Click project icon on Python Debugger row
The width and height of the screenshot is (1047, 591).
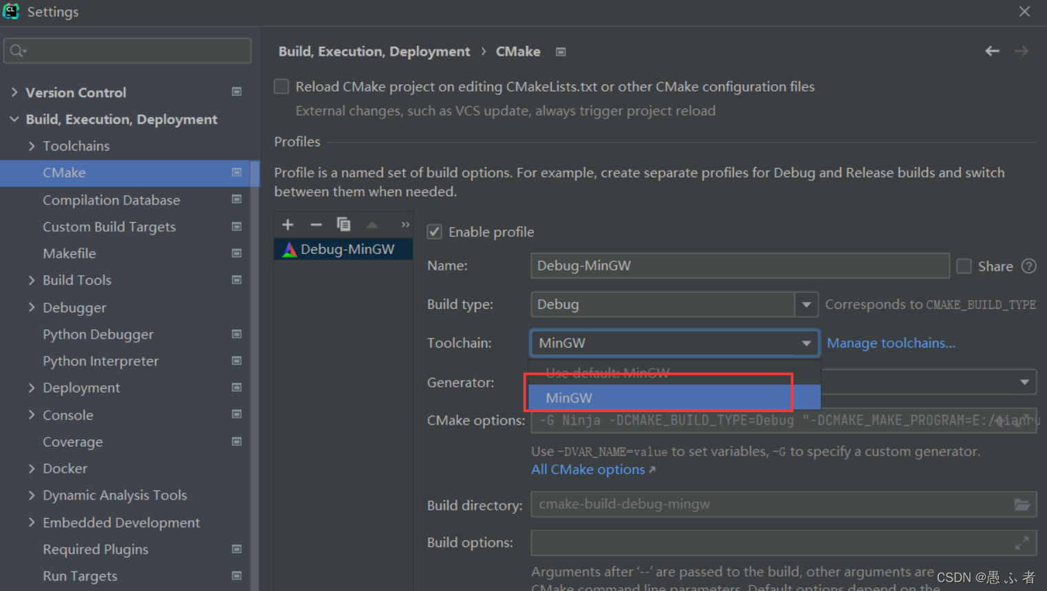pos(237,334)
